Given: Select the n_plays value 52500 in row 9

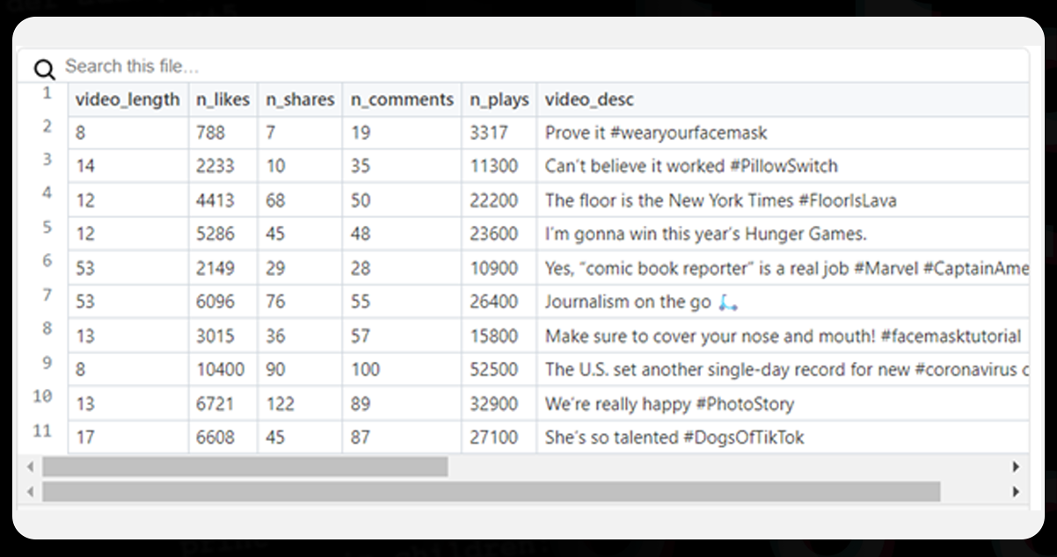Looking at the screenshot, I should coord(498,370).
